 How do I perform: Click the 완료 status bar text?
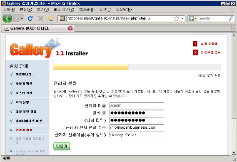[6, 158]
